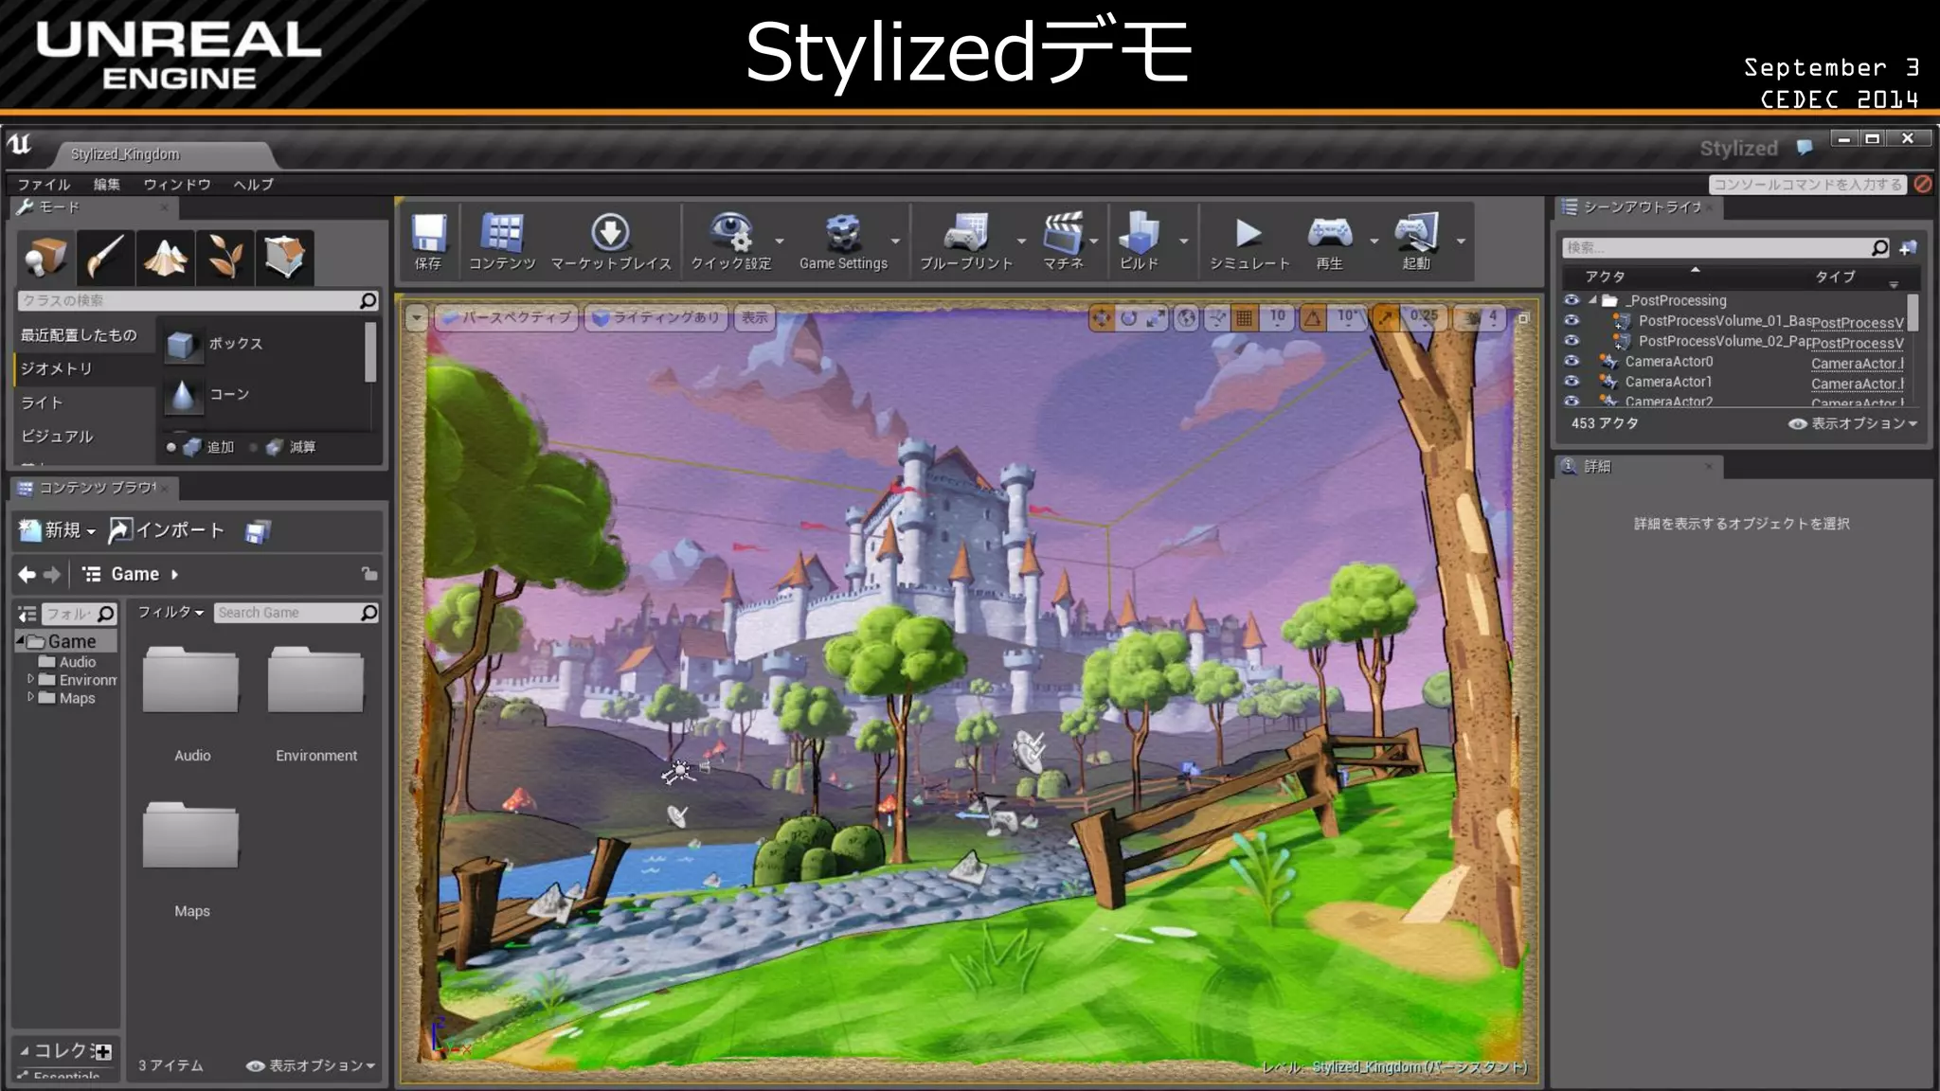This screenshot has height=1091, width=1940.
Task: Click the Build (ビルド) icon
Action: click(1139, 233)
